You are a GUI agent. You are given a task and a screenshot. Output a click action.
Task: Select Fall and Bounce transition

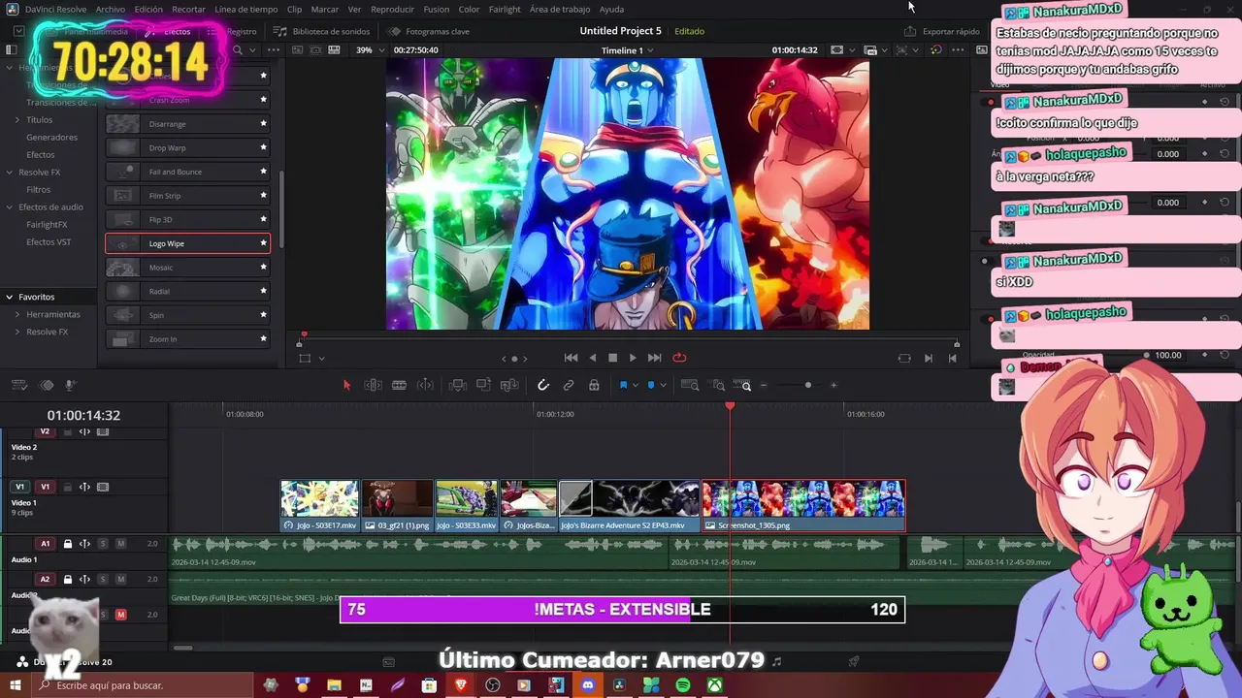pyautogui.click(x=187, y=172)
